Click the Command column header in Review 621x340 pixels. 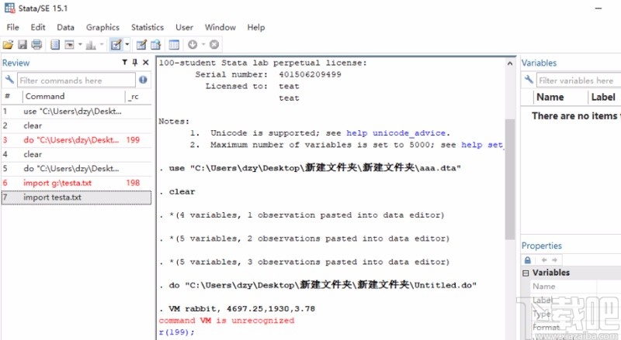click(x=73, y=97)
